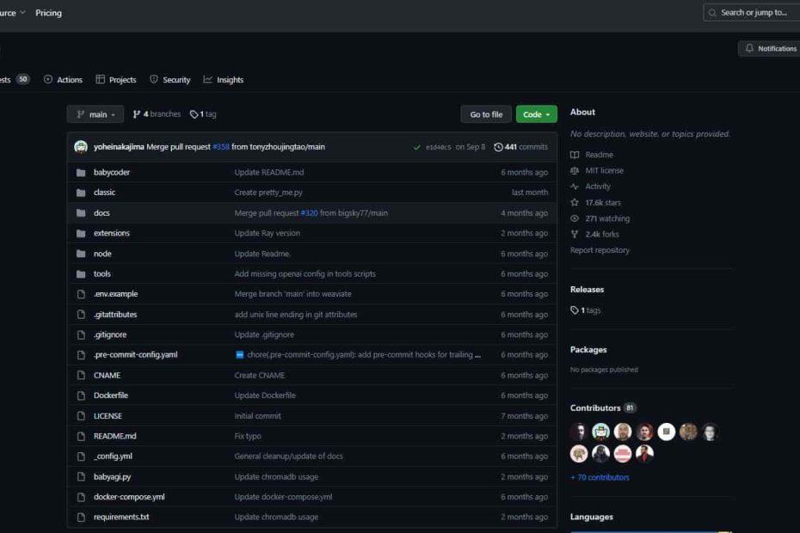Viewport: 800px width, 533px height.
Task: Open the Packages heading link
Action: (588, 349)
